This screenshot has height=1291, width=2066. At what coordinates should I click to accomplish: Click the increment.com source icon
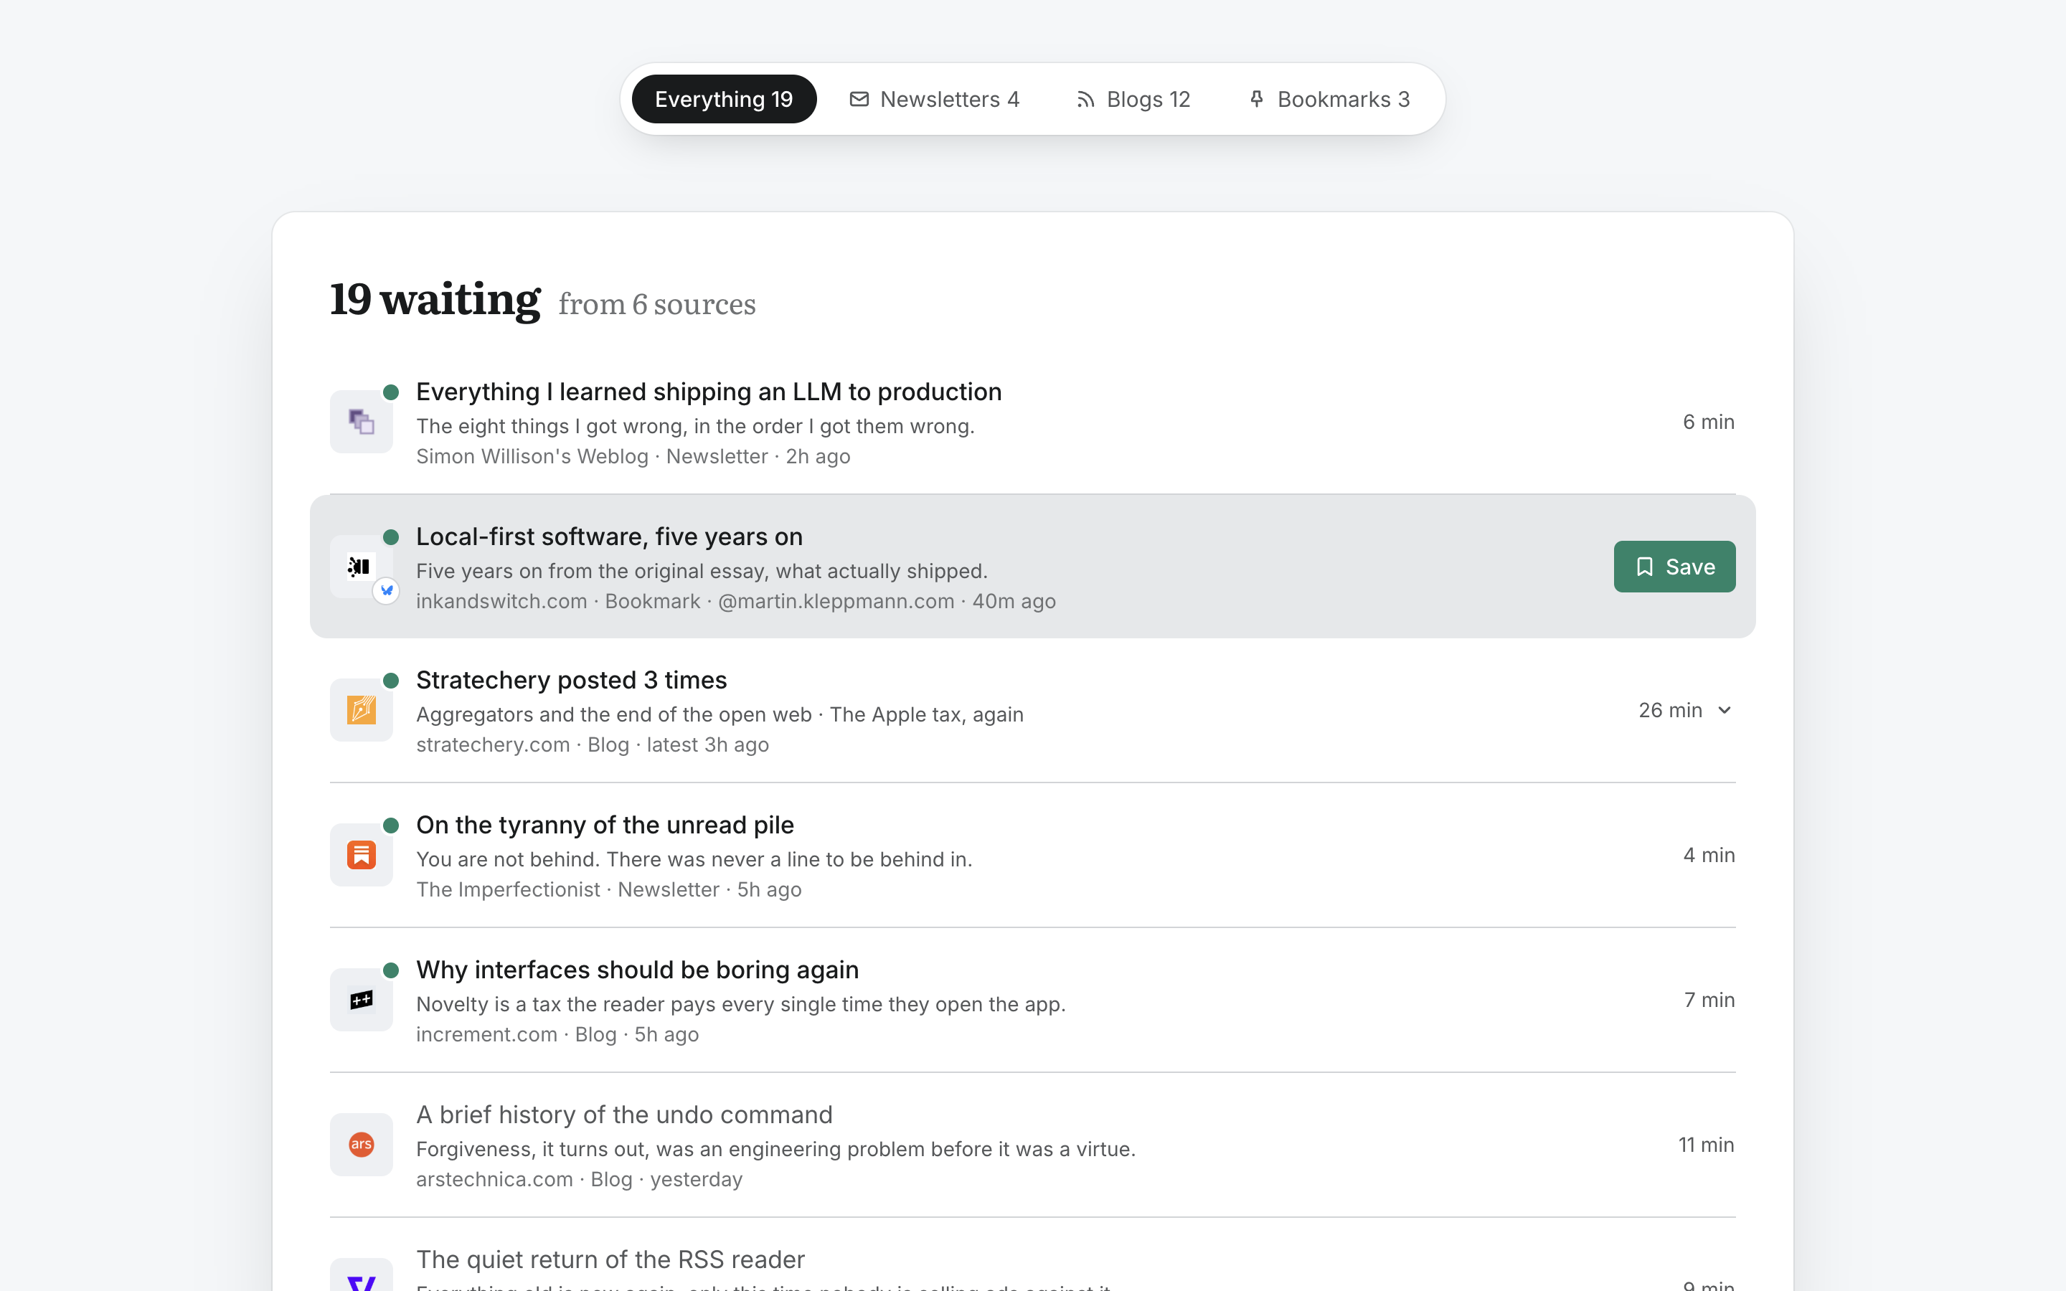[361, 1000]
